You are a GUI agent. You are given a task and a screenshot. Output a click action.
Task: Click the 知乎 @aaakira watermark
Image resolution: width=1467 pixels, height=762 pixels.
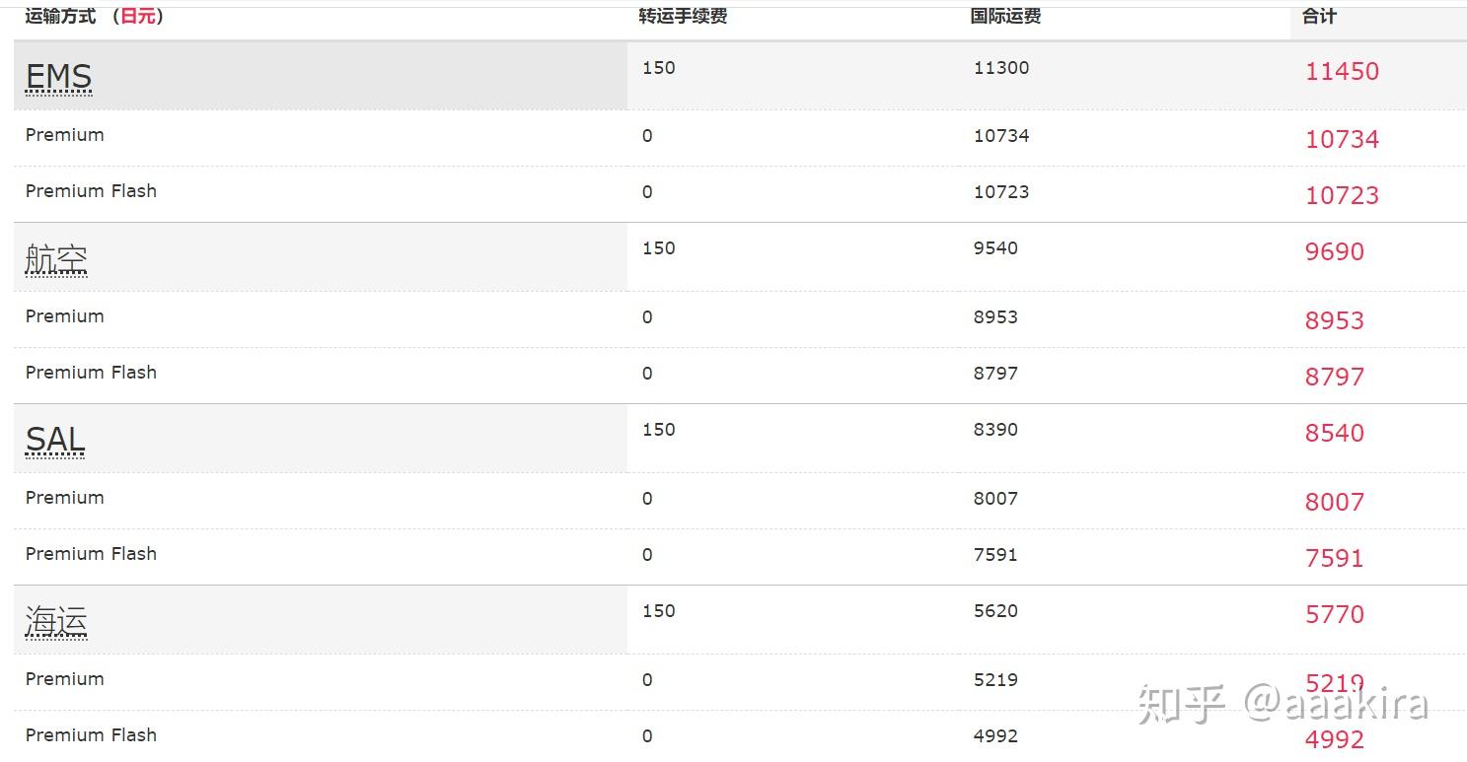pos(1283,704)
